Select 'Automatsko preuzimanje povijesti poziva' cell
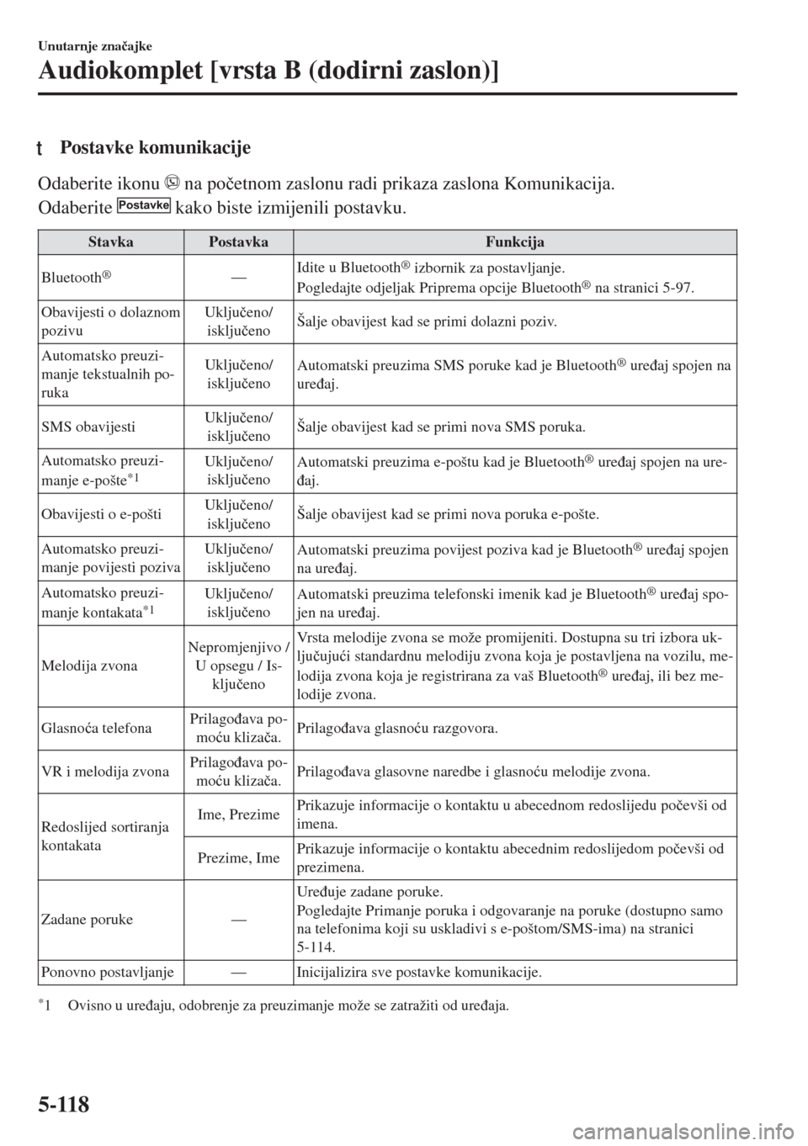This screenshot has height=1146, width=808. (111, 558)
